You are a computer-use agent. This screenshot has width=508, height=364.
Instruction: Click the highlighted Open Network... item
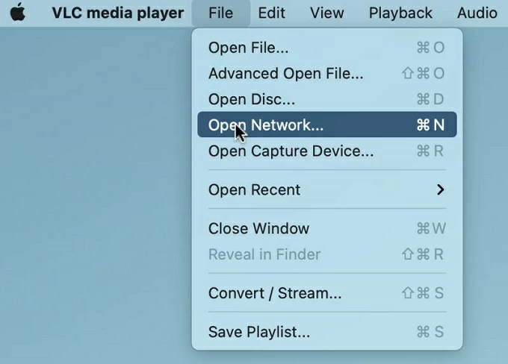[266, 125]
